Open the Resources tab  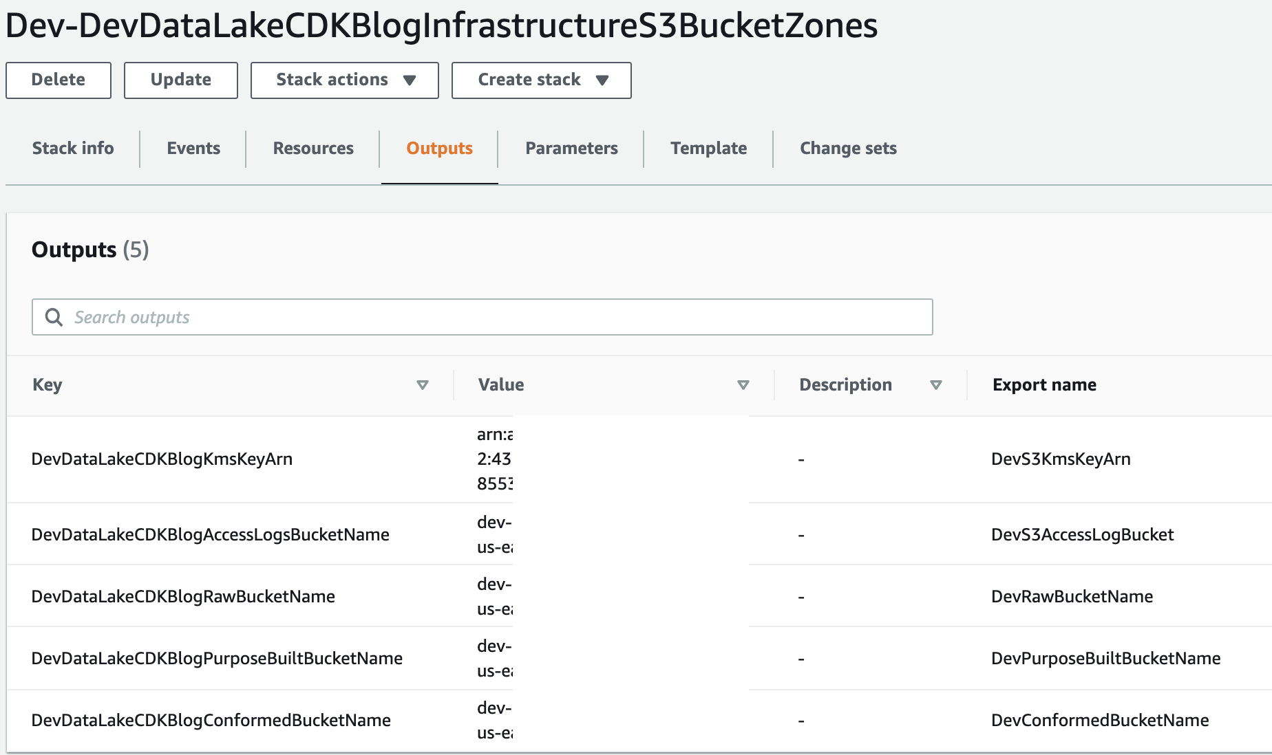click(x=313, y=149)
